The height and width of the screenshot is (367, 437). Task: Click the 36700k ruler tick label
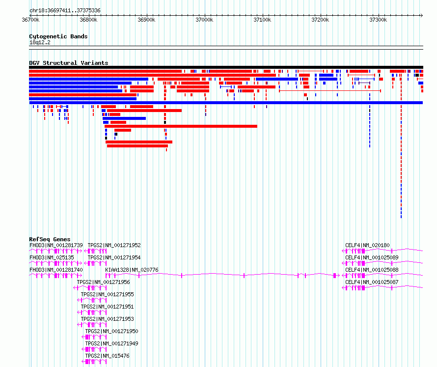[30, 20]
